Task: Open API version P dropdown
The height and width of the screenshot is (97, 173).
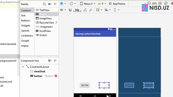Action: pyautogui.click(x=102, y=4)
